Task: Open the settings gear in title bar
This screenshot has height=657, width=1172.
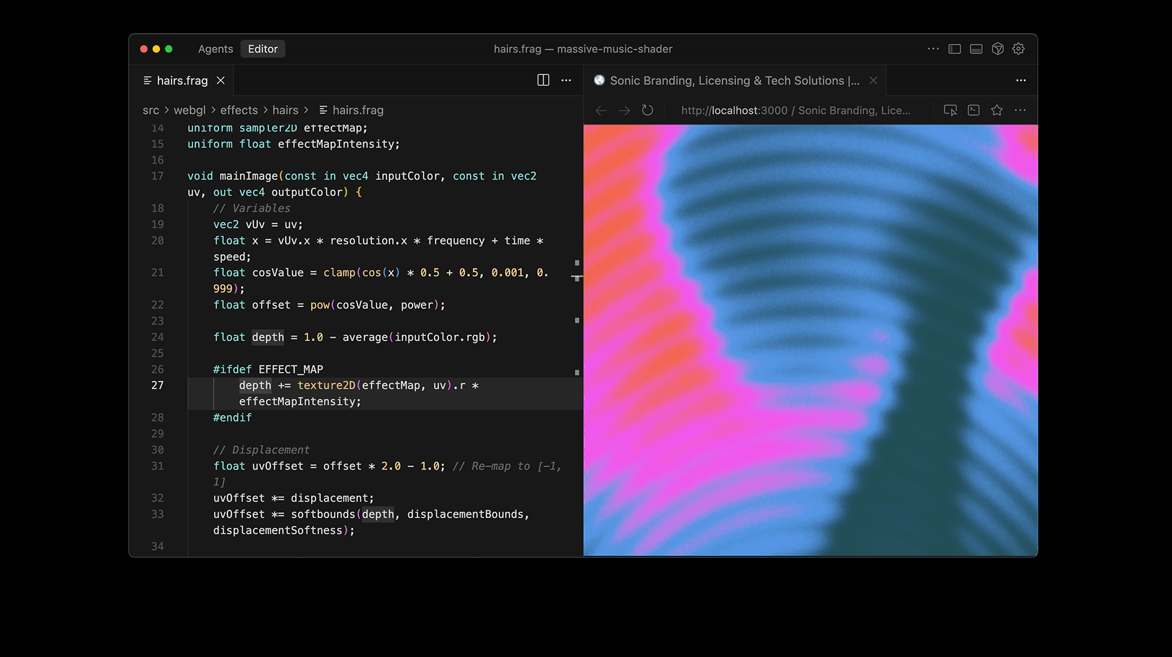Action: click(1018, 49)
